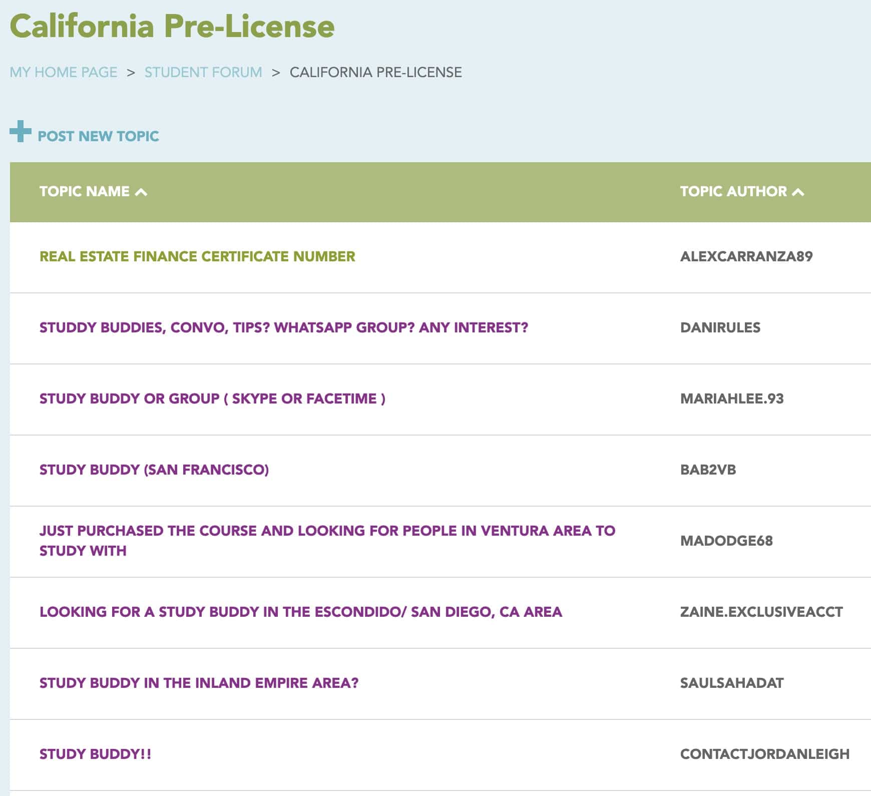This screenshot has width=871, height=796.
Task: Open Escondido/San Diego study buddy topic
Action: click(x=301, y=612)
